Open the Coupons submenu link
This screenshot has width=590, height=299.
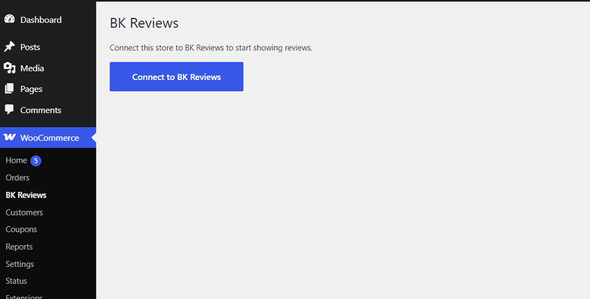coord(21,229)
